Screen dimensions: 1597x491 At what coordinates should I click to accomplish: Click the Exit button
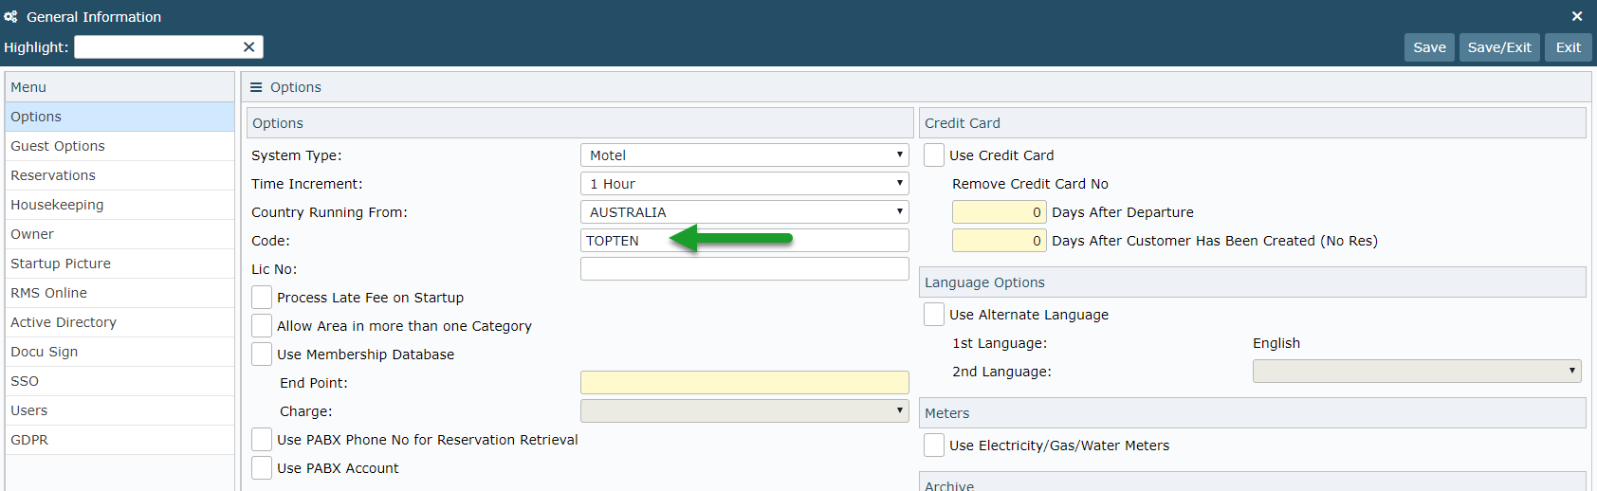click(1568, 47)
